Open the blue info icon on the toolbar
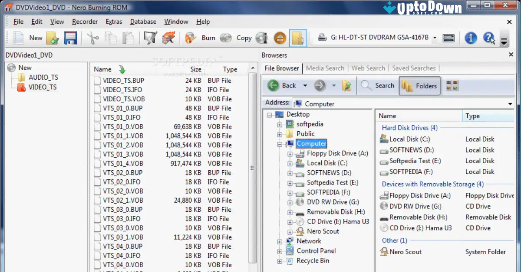 click(471, 38)
